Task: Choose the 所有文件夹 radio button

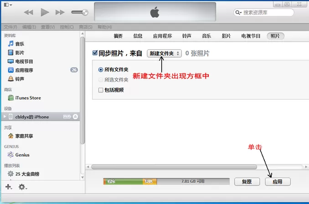Action: 101,70
